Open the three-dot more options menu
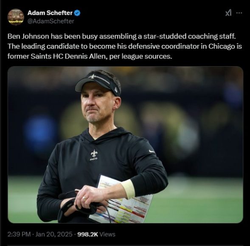 239,13
